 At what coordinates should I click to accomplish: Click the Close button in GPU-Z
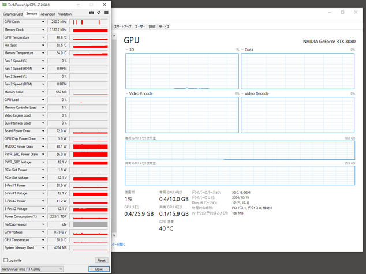coord(99,269)
